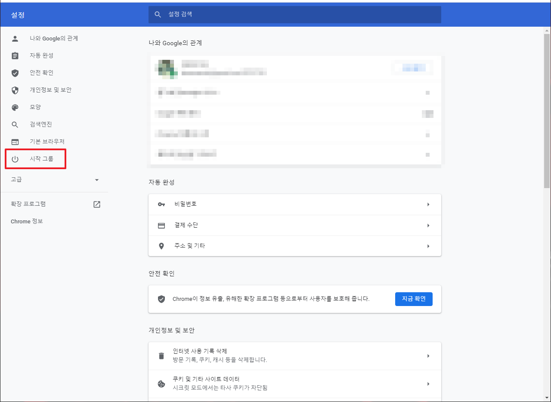Click the palette icon for 모양
The image size is (551, 402).
tap(15, 107)
